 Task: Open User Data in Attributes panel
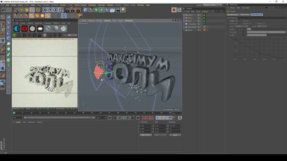(246, 8)
